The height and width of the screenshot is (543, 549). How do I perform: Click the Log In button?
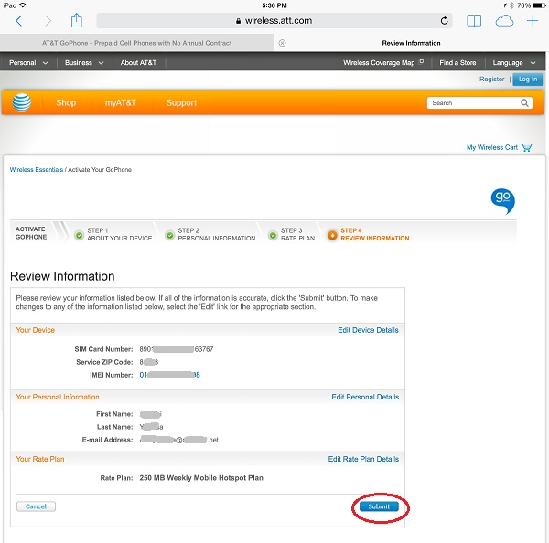(528, 79)
